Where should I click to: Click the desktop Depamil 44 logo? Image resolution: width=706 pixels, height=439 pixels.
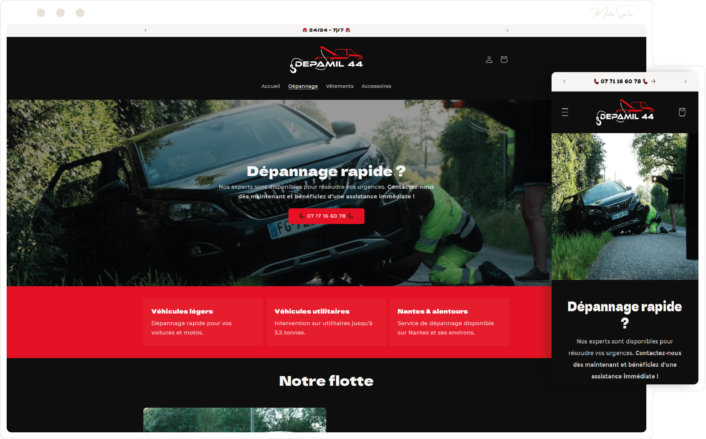click(x=326, y=60)
